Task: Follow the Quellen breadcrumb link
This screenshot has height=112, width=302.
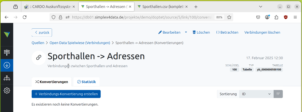Action: [38, 43]
